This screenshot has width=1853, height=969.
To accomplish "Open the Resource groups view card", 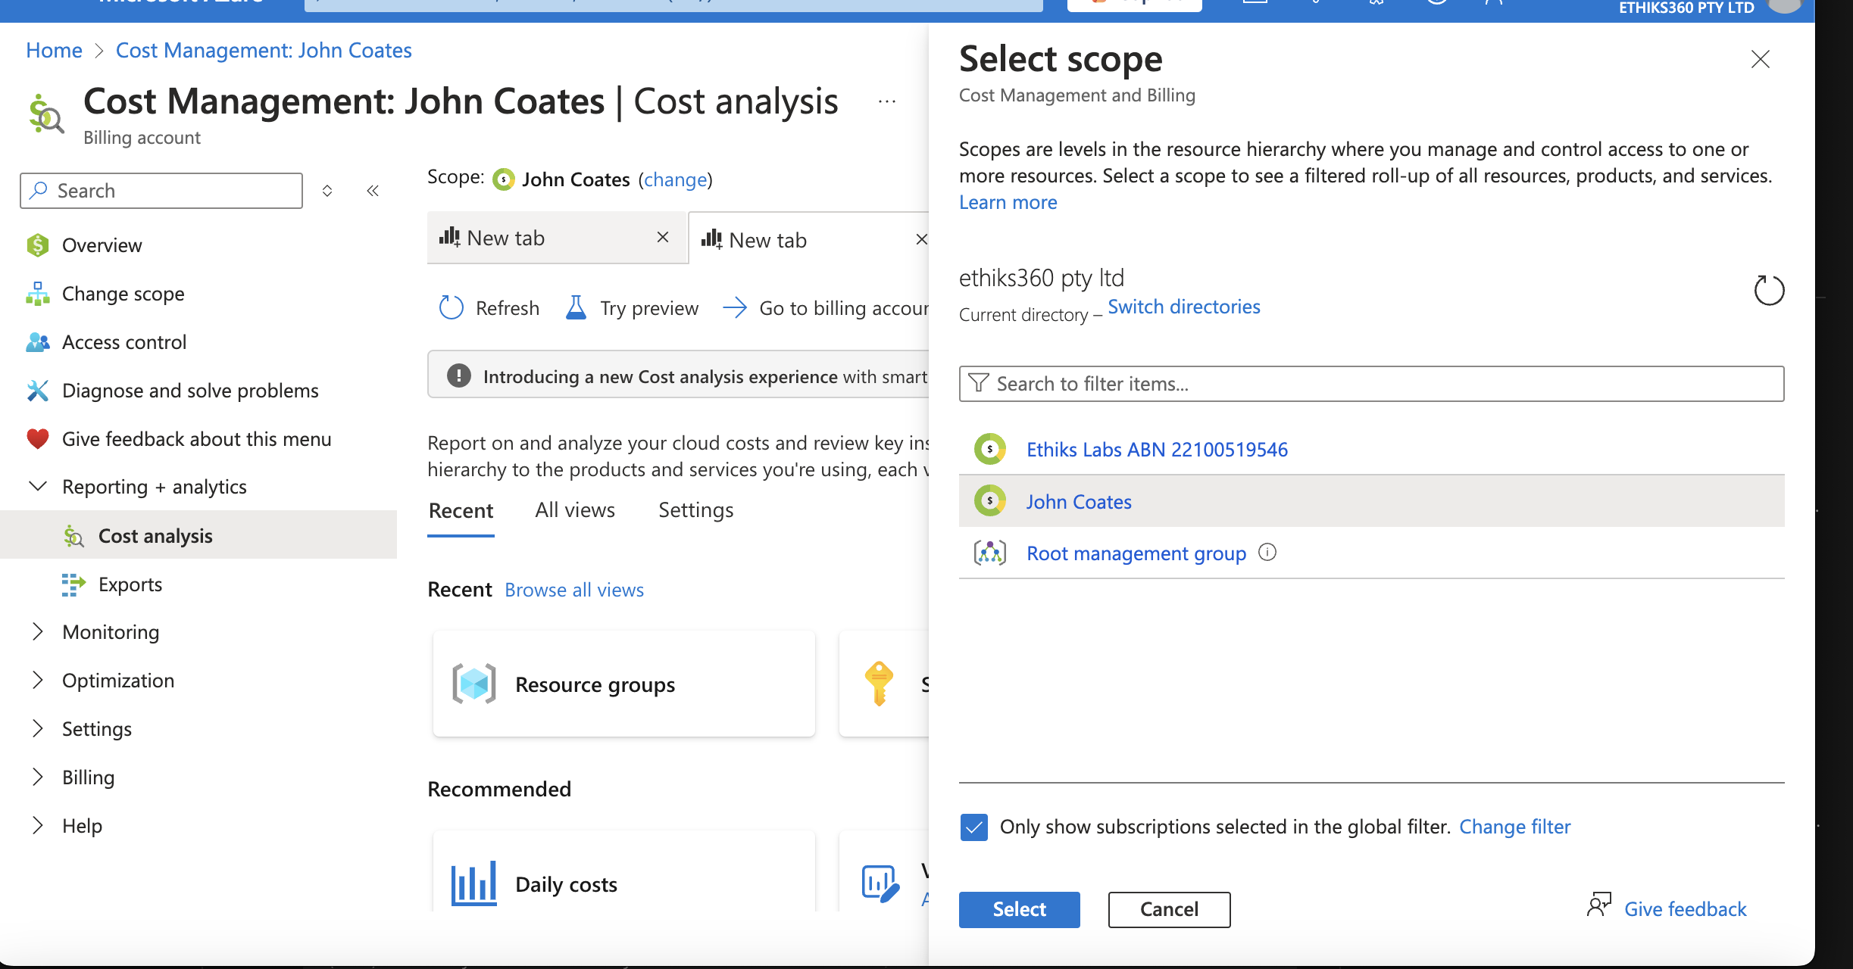I will pyautogui.click(x=624, y=684).
